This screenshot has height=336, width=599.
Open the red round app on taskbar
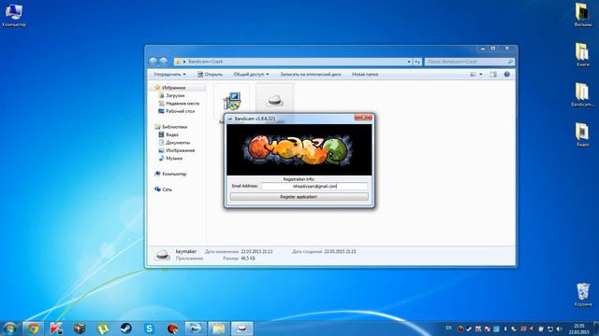pyautogui.click(x=172, y=329)
